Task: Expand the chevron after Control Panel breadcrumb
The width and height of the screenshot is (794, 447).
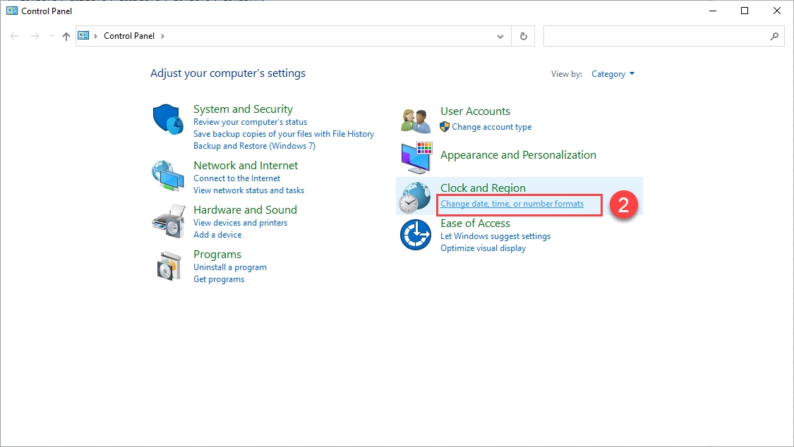Action: (x=162, y=36)
